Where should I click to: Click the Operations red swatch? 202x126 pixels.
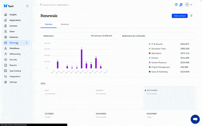tap(149, 53)
